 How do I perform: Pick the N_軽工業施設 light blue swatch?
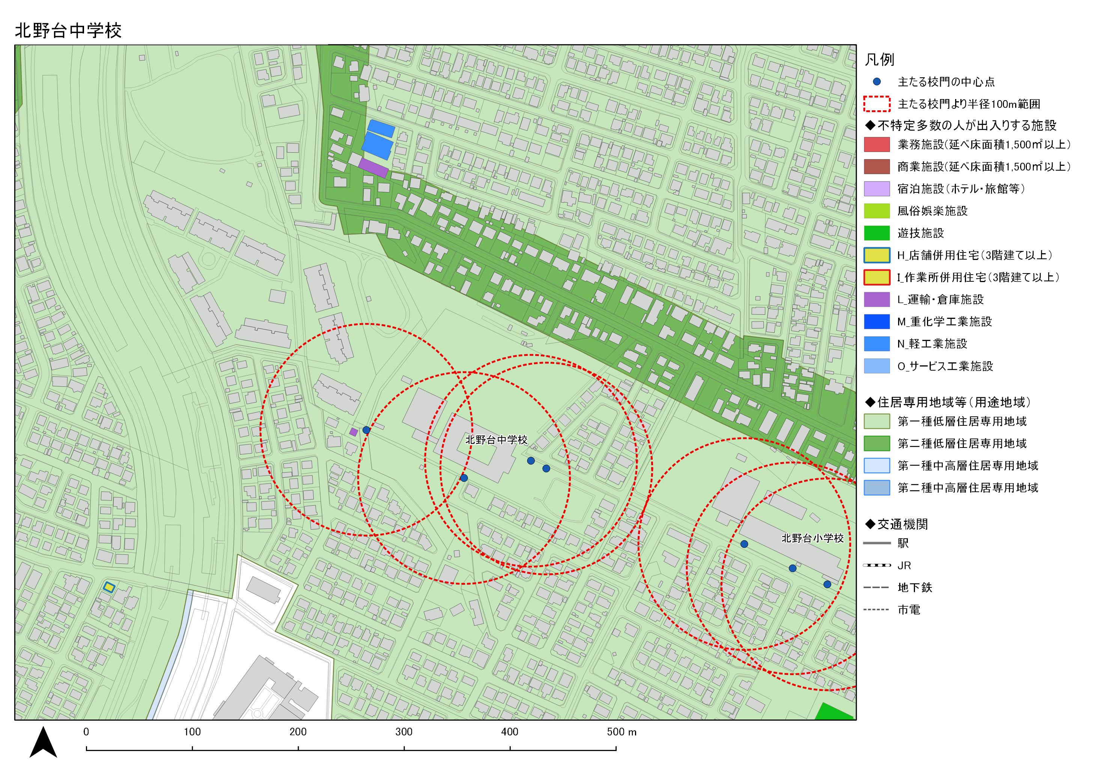tap(877, 344)
